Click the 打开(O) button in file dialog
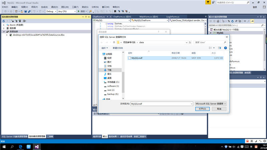The image size is (267, 150). coord(202,109)
